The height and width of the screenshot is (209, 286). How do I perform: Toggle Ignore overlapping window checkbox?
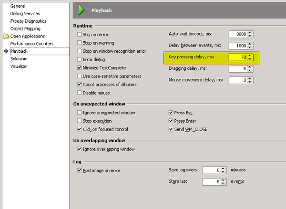80,149
